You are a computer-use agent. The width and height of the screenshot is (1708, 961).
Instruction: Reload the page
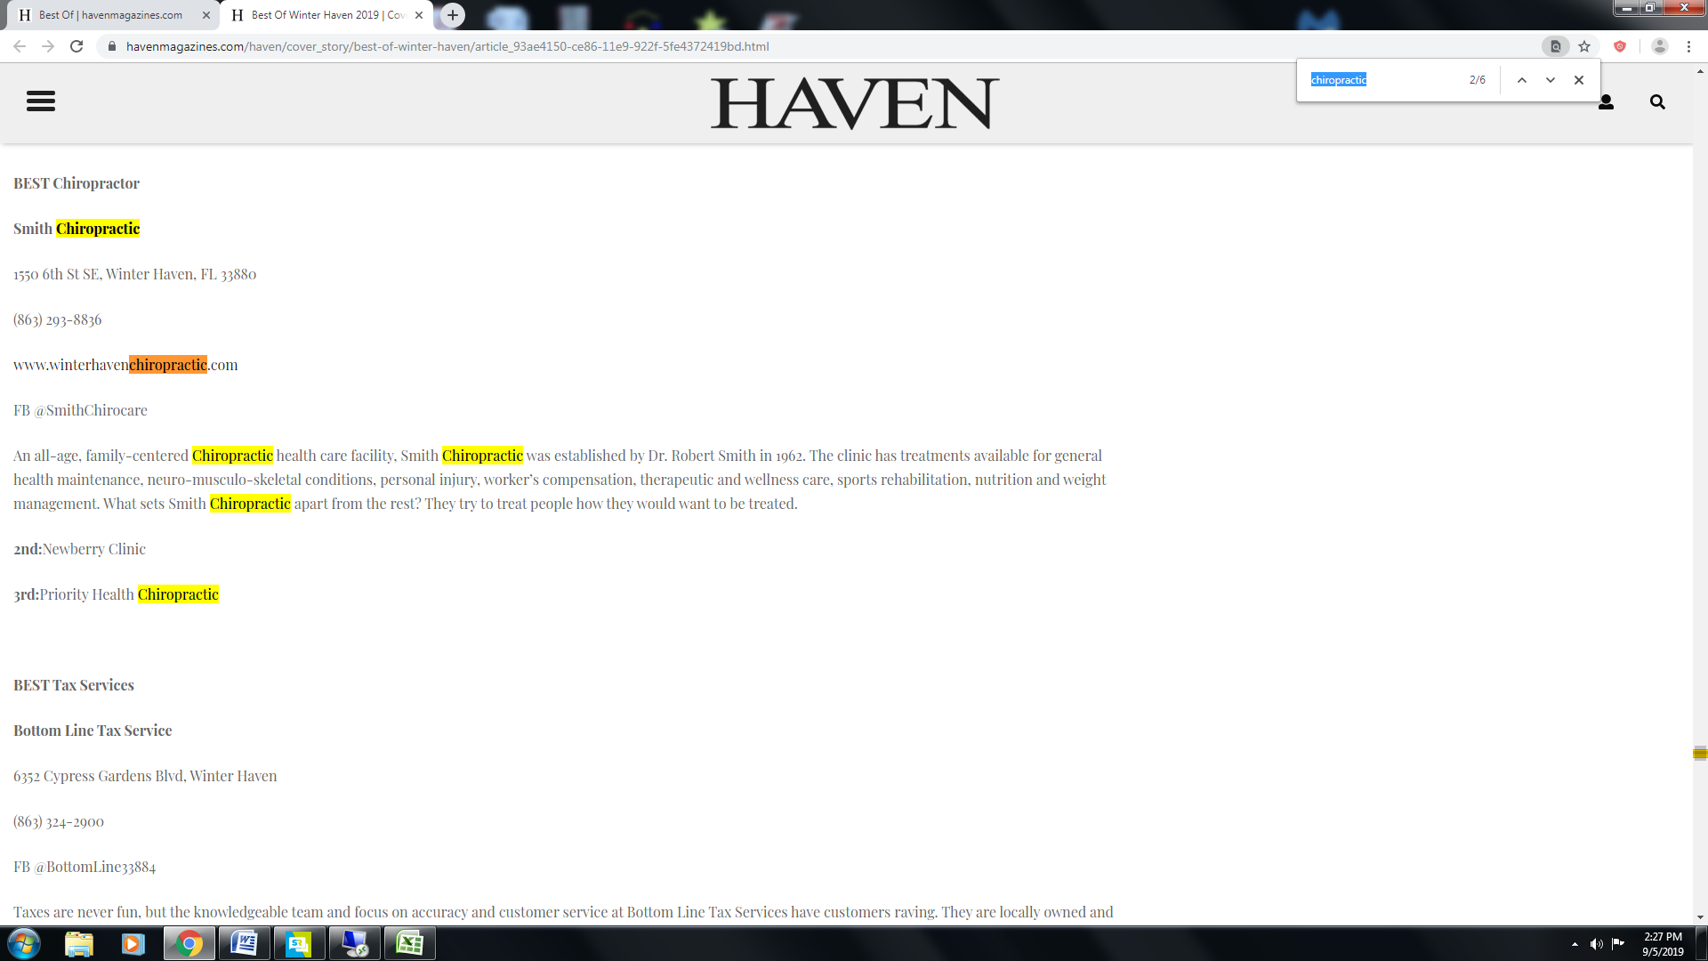coord(77,46)
